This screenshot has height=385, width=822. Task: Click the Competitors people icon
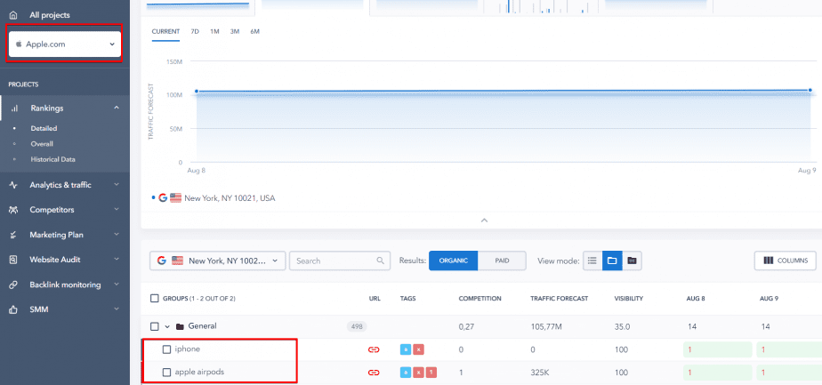pyautogui.click(x=13, y=210)
